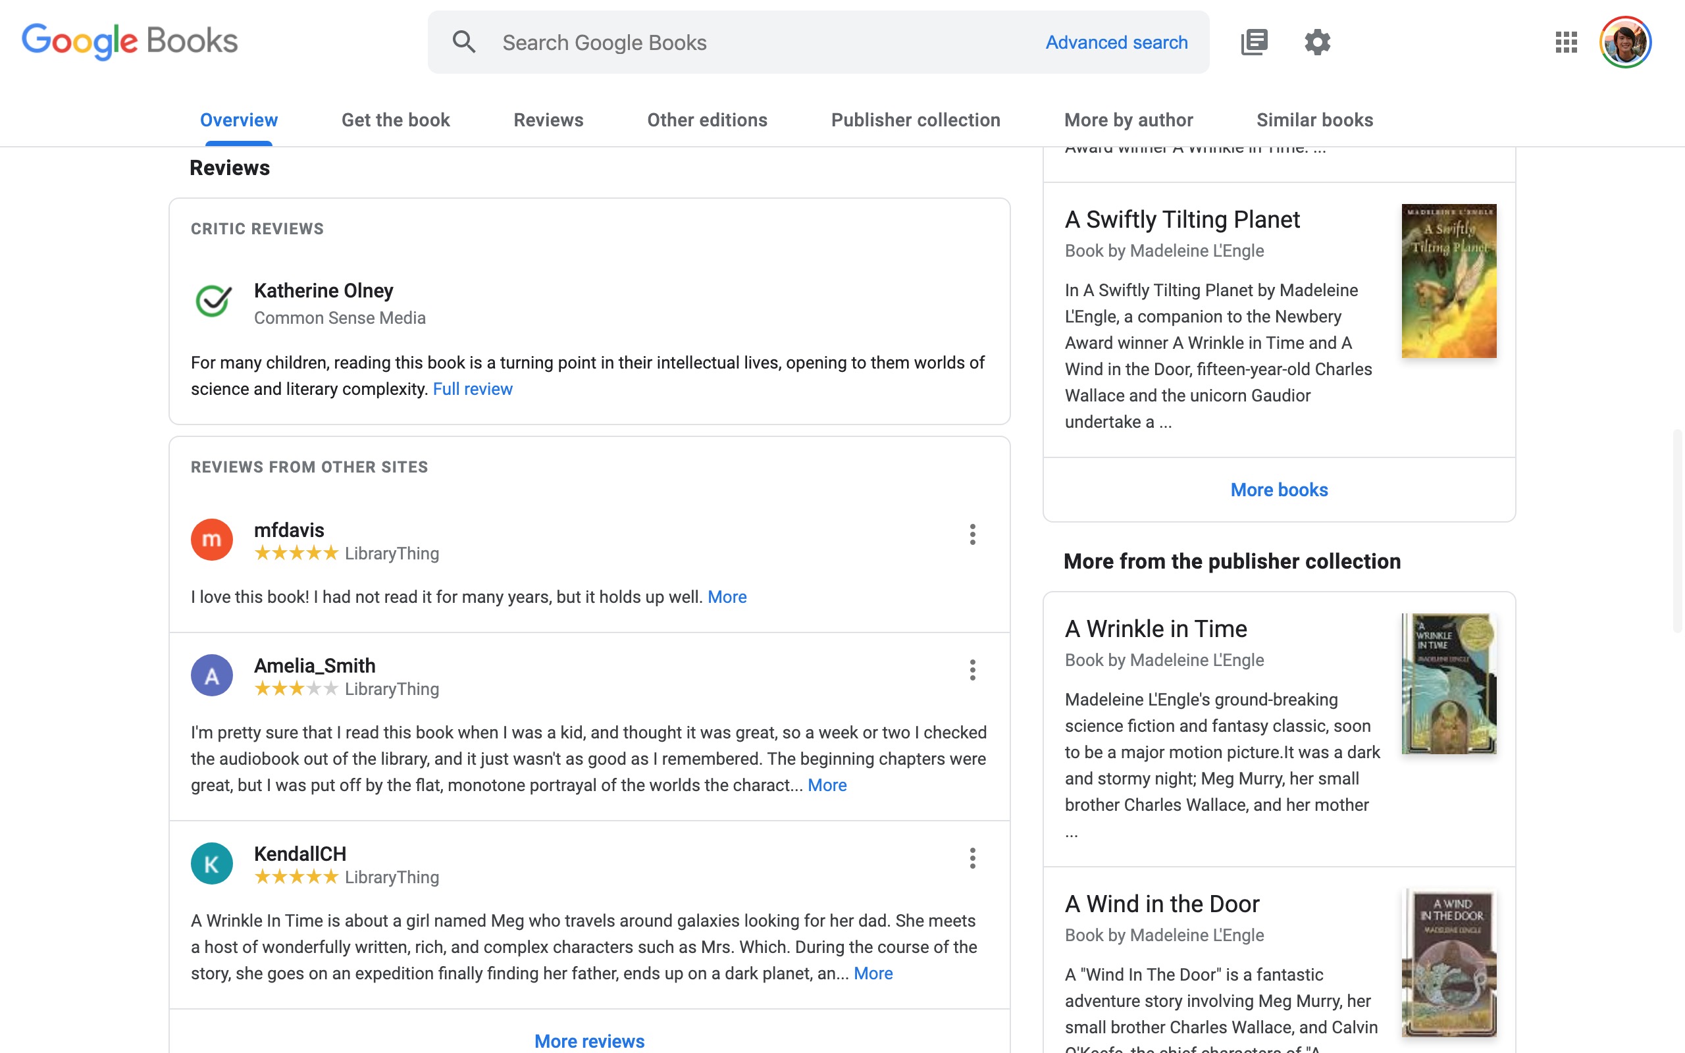1685x1053 pixels.
Task: Click More reviews at page bottom
Action: [589, 1040]
